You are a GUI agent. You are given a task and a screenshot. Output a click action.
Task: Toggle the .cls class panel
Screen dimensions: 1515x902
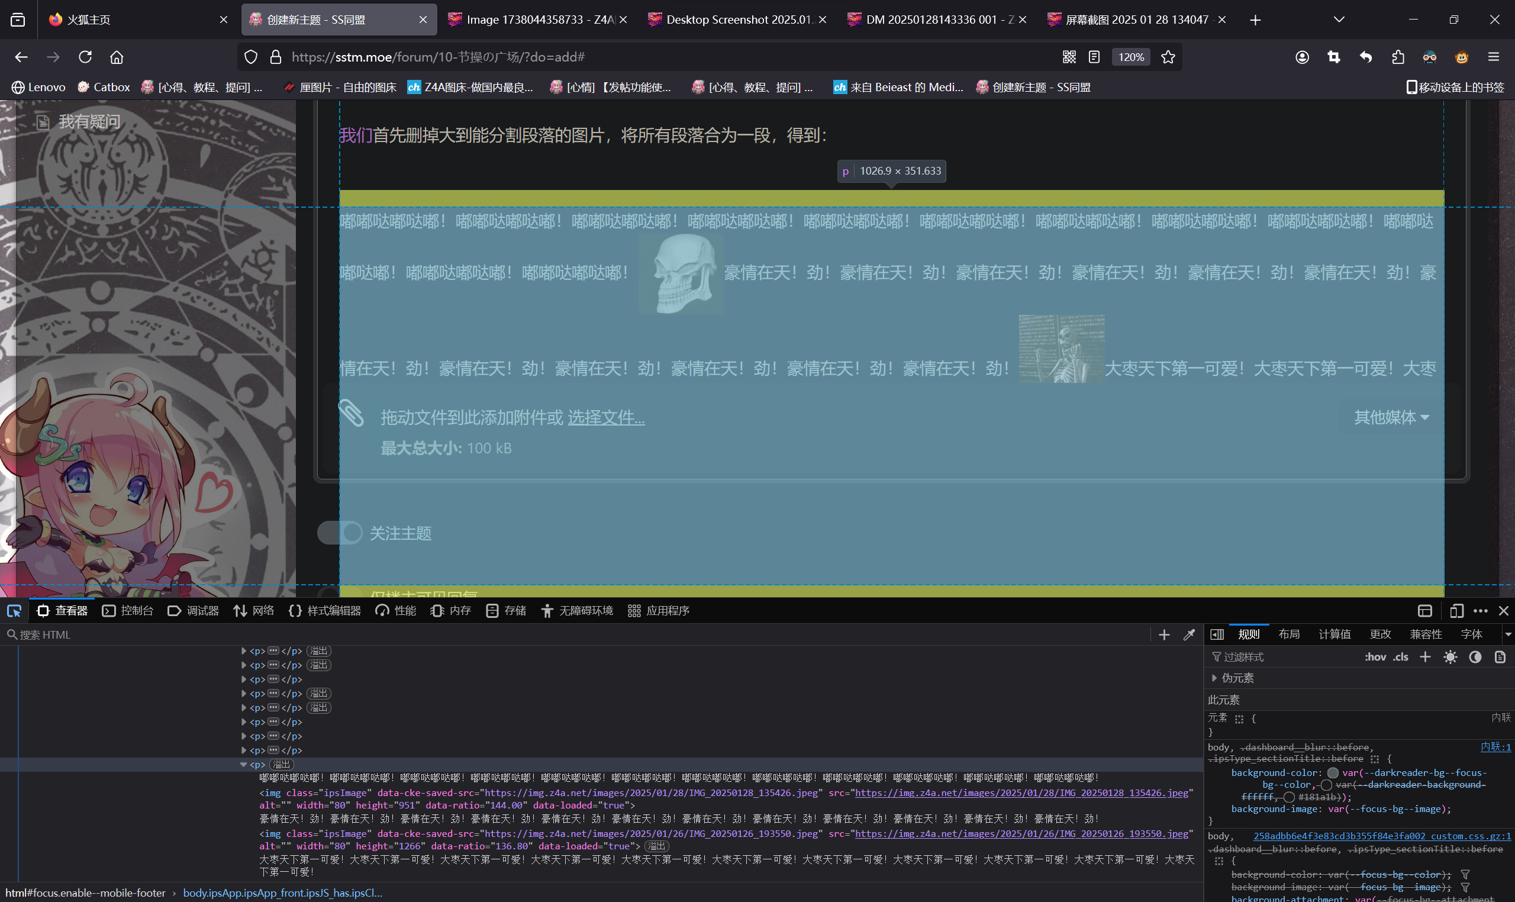[x=1401, y=656]
